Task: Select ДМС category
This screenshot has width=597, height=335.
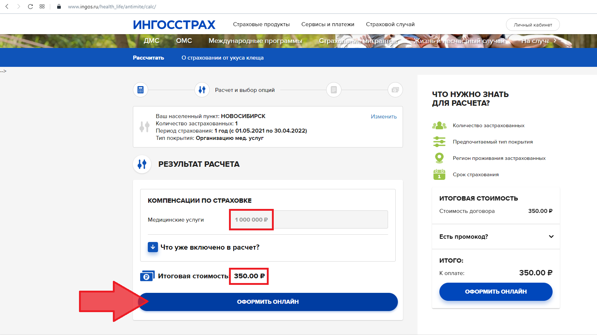Action: (x=151, y=41)
